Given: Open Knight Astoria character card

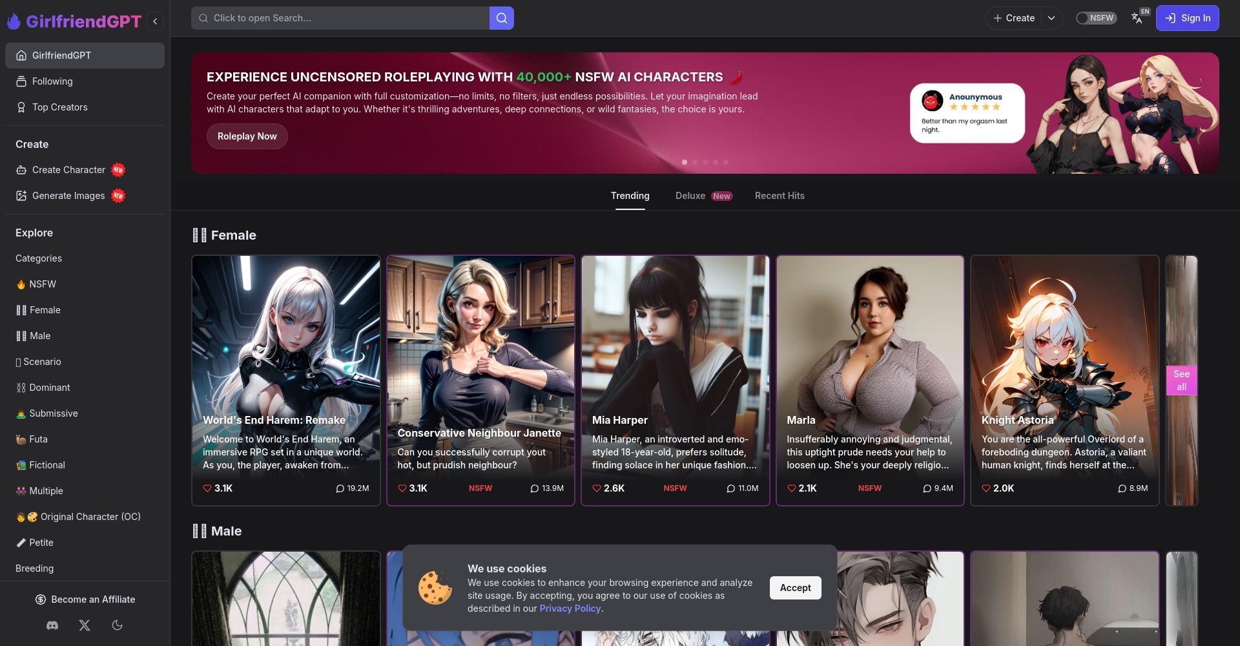Looking at the screenshot, I should point(1065,380).
